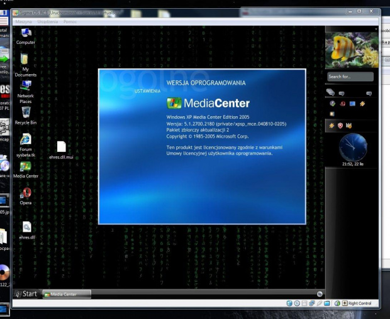This screenshot has width=390, height=319.
Task: Select the Forum sysbeta.tk shortcut icon
Action: point(26,146)
